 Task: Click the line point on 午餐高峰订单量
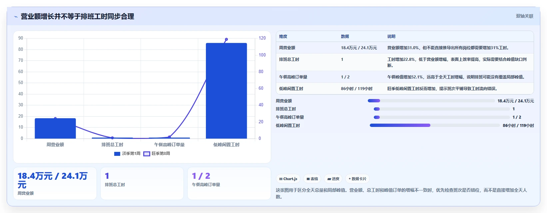(169, 137)
